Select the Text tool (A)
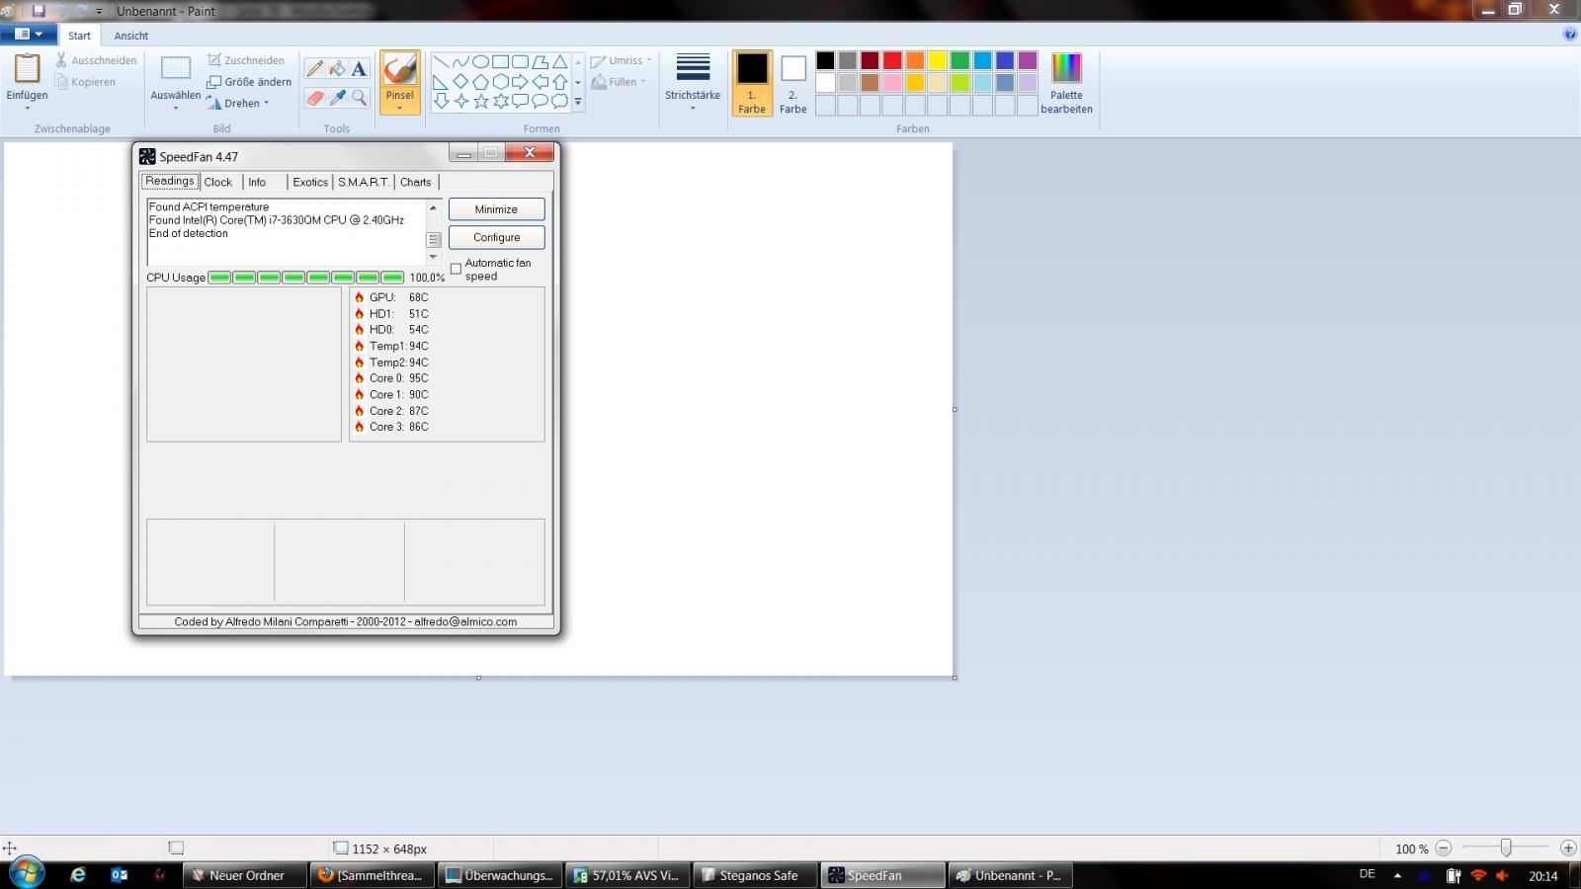1581x889 pixels. click(359, 68)
